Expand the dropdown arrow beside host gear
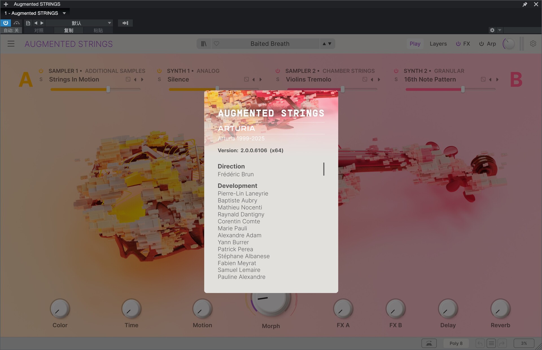The height and width of the screenshot is (350, 542). (x=500, y=30)
